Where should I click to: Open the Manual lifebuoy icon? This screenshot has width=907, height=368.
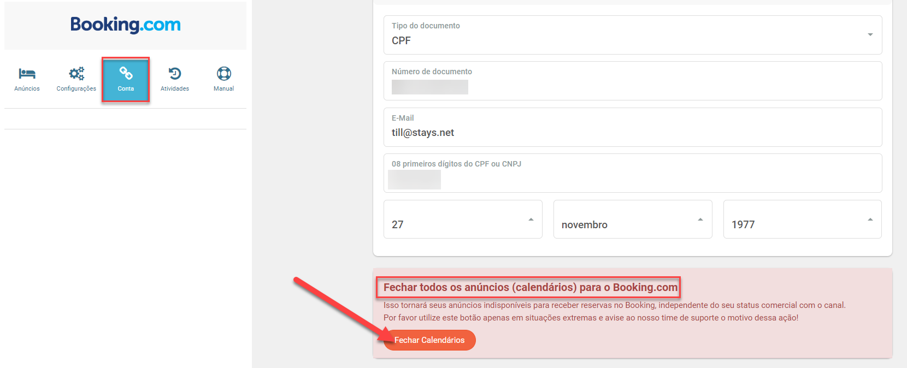(x=224, y=74)
